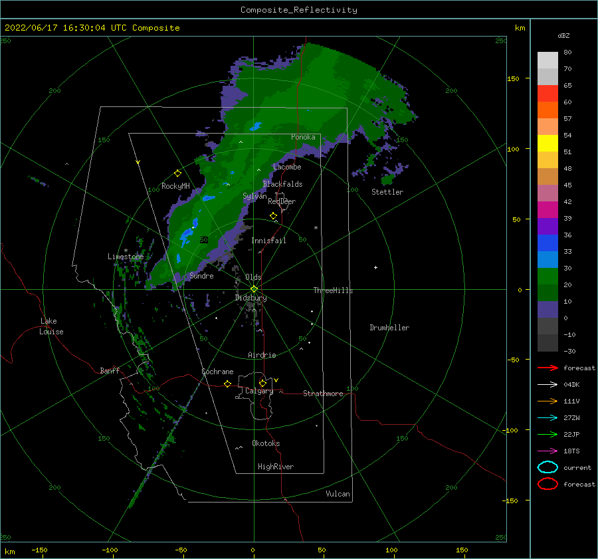Viewport: 598px width, 559px height.
Task: Click the Strathmore town label
Action: (323, 393)
